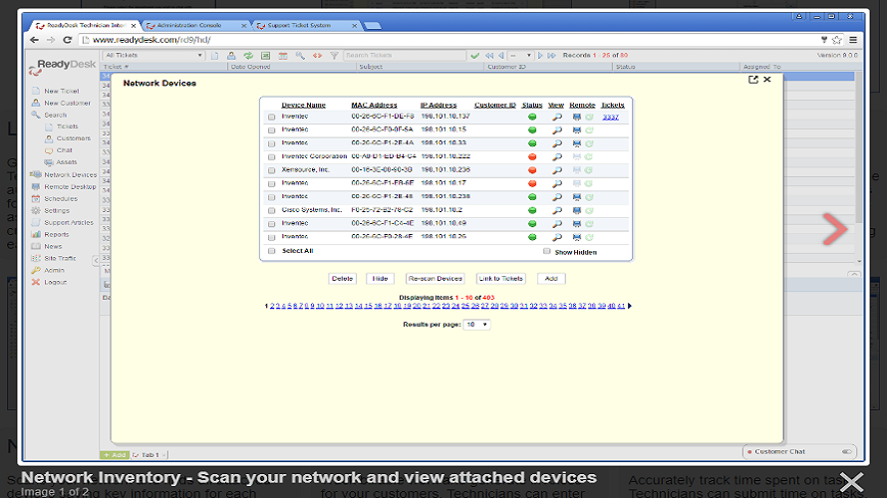Click the Search Tickets input field

point(405,56)
